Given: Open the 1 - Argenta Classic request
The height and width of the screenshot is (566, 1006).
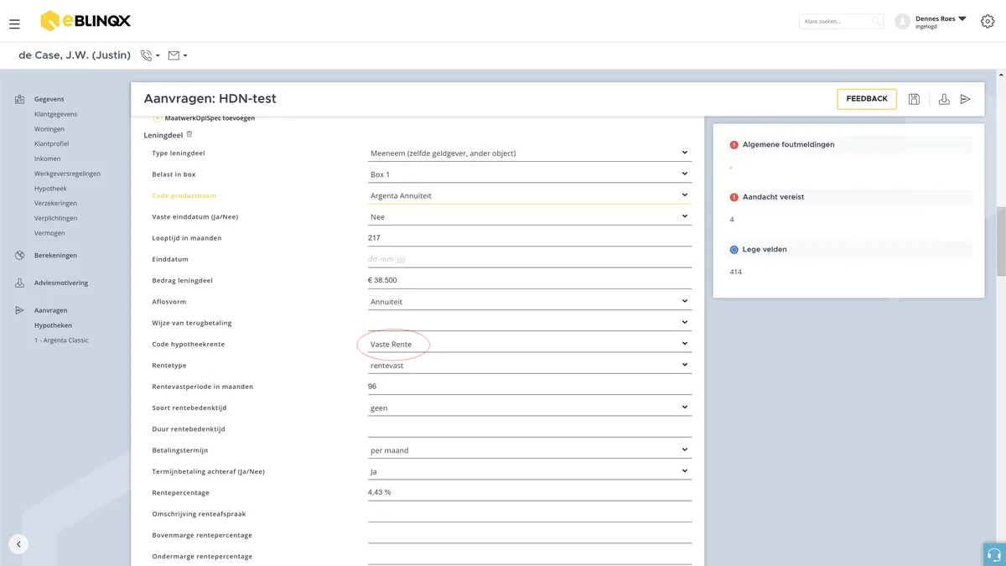Looking at the screenshot, I should coord(61,340).
